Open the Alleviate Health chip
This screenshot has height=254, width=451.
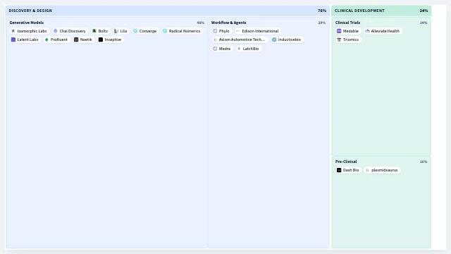click(x=383, y=31)
